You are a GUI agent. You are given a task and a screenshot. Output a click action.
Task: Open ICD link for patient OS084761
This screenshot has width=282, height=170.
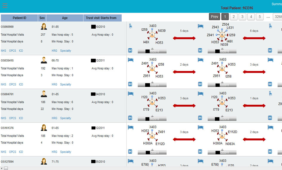pos(21,118)
